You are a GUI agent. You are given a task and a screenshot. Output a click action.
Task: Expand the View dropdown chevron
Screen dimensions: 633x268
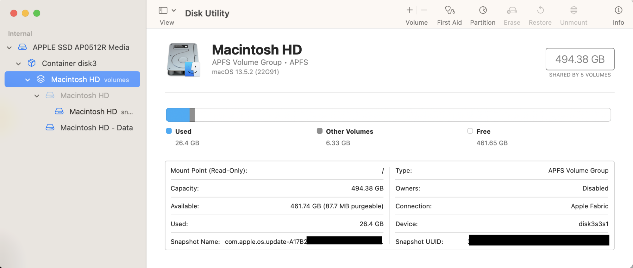174,10
